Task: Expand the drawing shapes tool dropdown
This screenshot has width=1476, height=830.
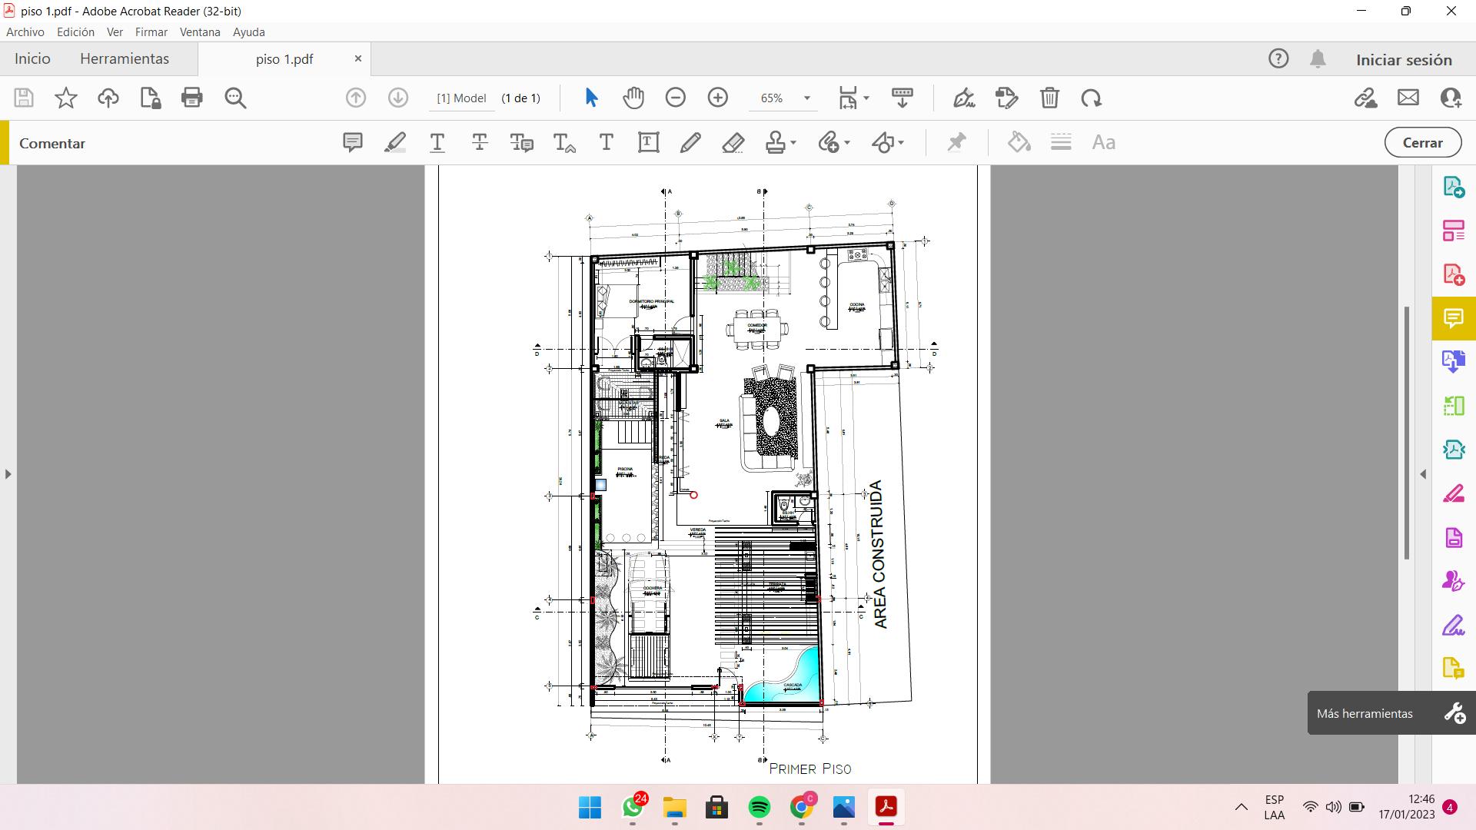Action: coord(901,142)
